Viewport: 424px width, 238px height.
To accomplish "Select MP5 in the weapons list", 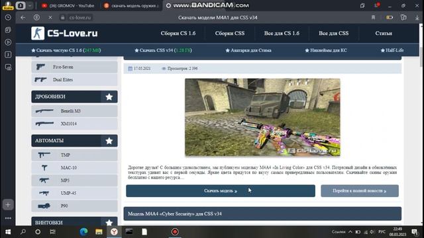I will [x=74, y=180].
